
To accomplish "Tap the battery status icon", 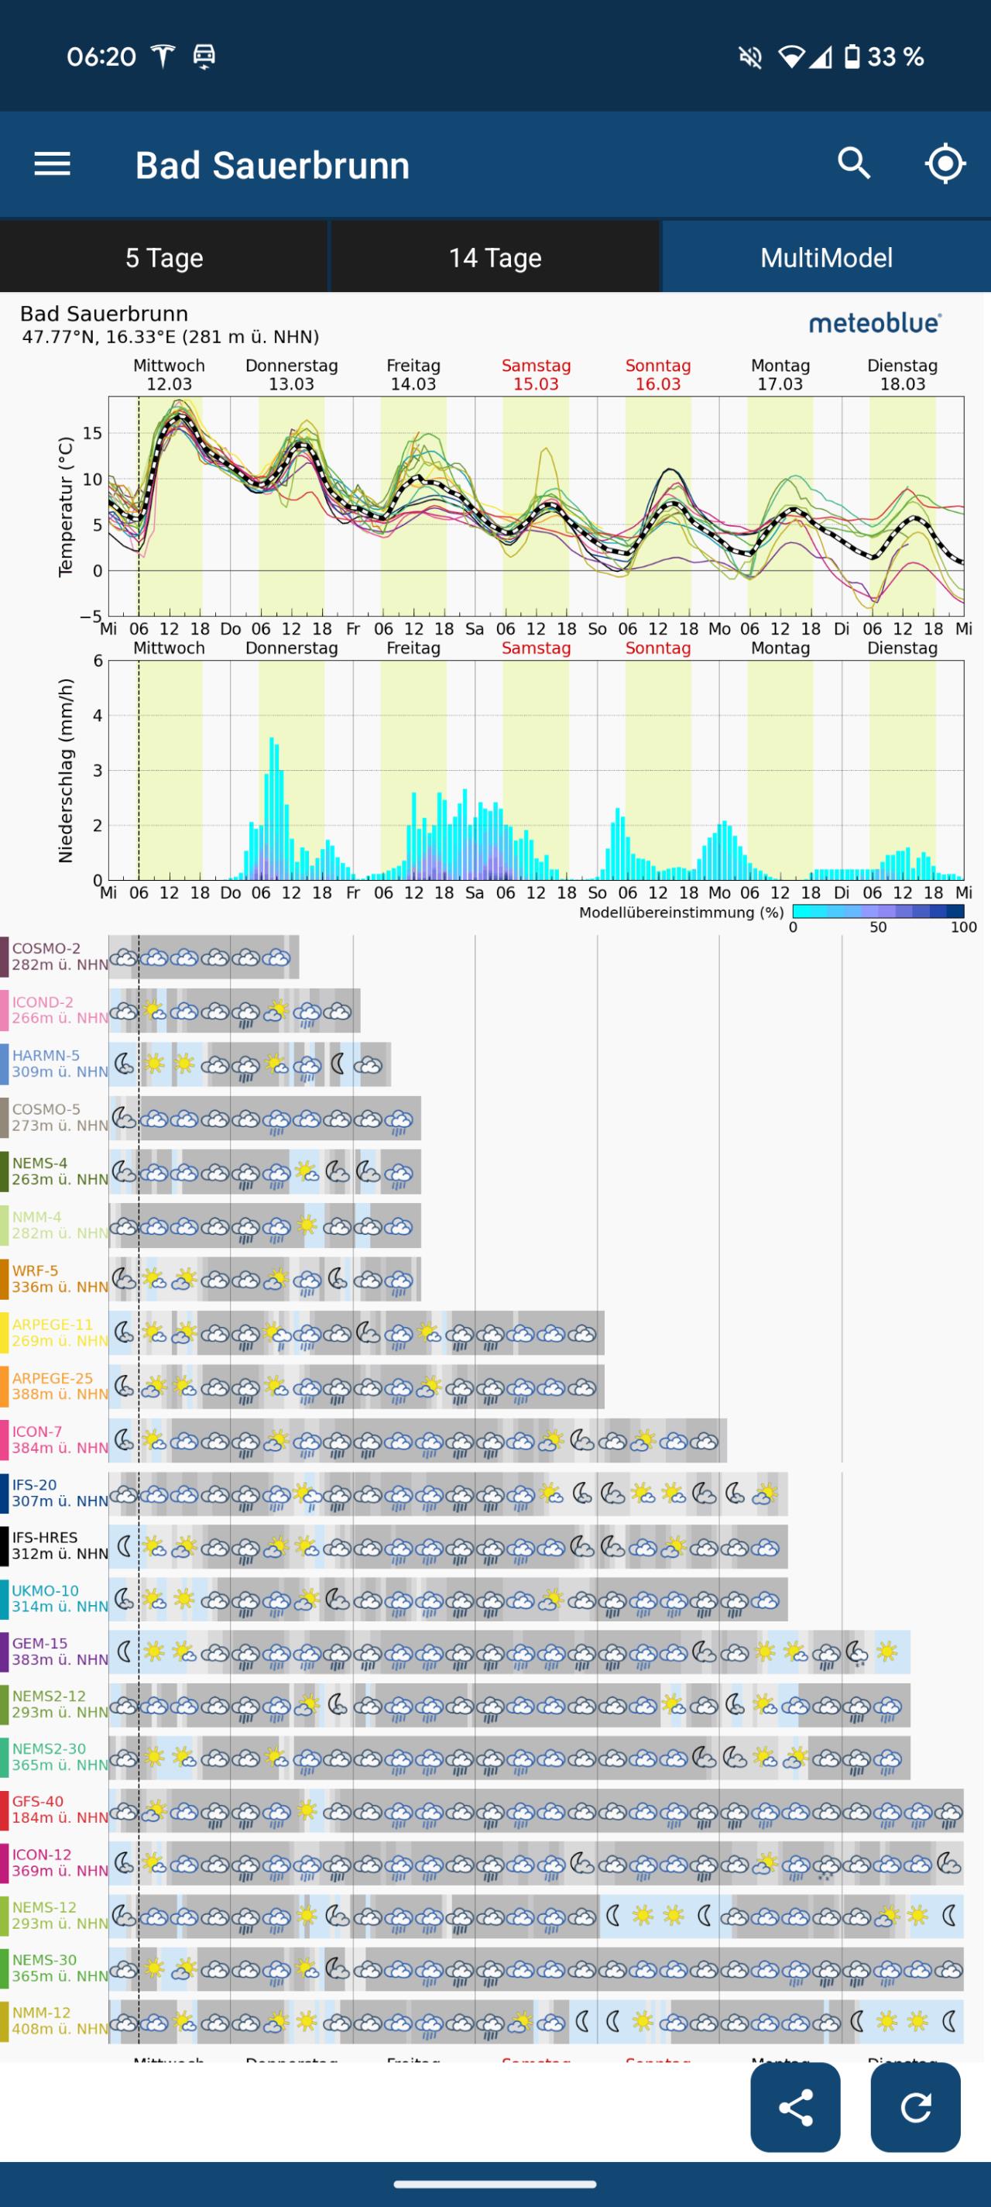I will (852, 57).
